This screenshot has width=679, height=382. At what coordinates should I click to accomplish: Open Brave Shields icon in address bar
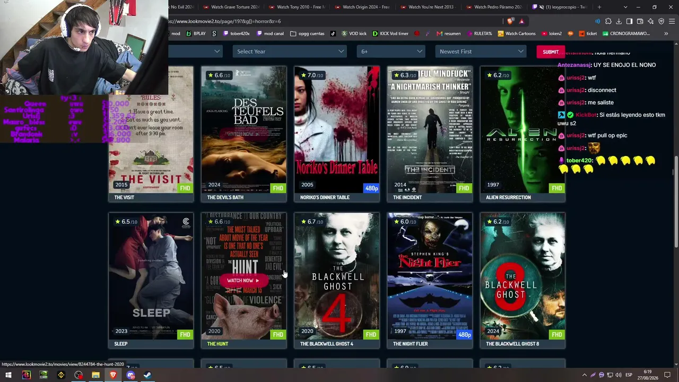pos(510,21)
